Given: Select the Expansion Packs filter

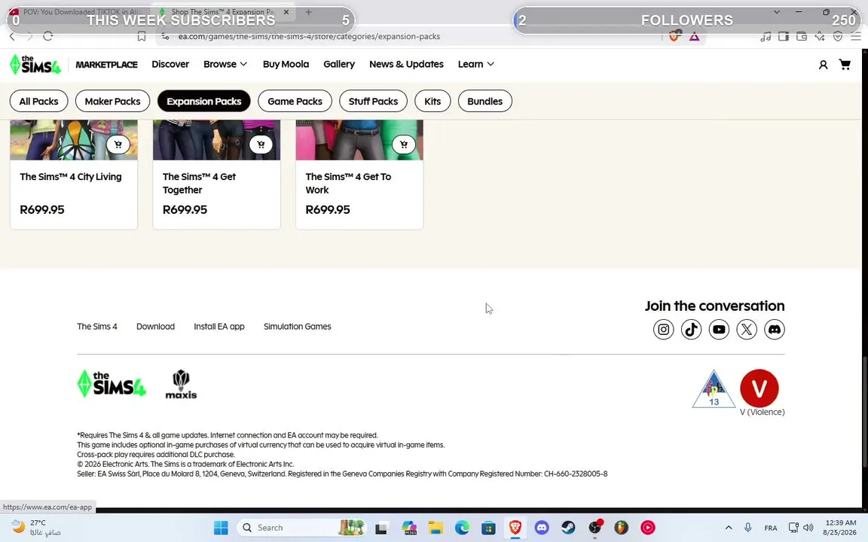Looking at the screenshot, I should tap(203, 101).
